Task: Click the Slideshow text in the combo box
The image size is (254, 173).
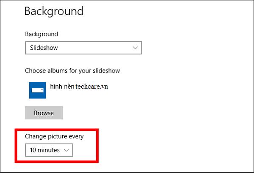Action: click(44, 48)
